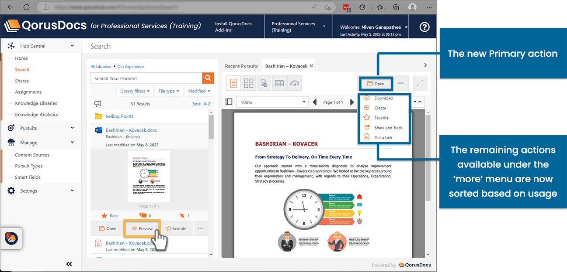Click the Open button in preview toolbar
567x272 pixels.
pos(376,83)
